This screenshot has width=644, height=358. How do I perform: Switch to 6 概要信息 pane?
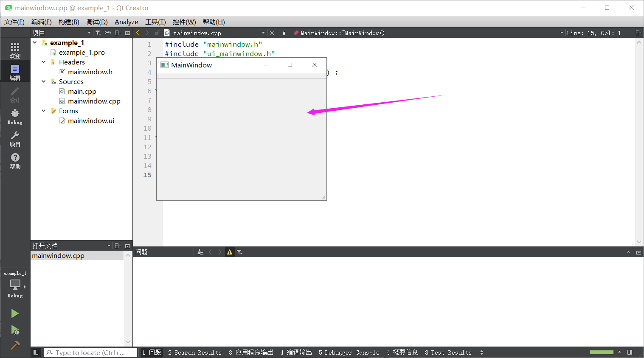coord(402,352)
